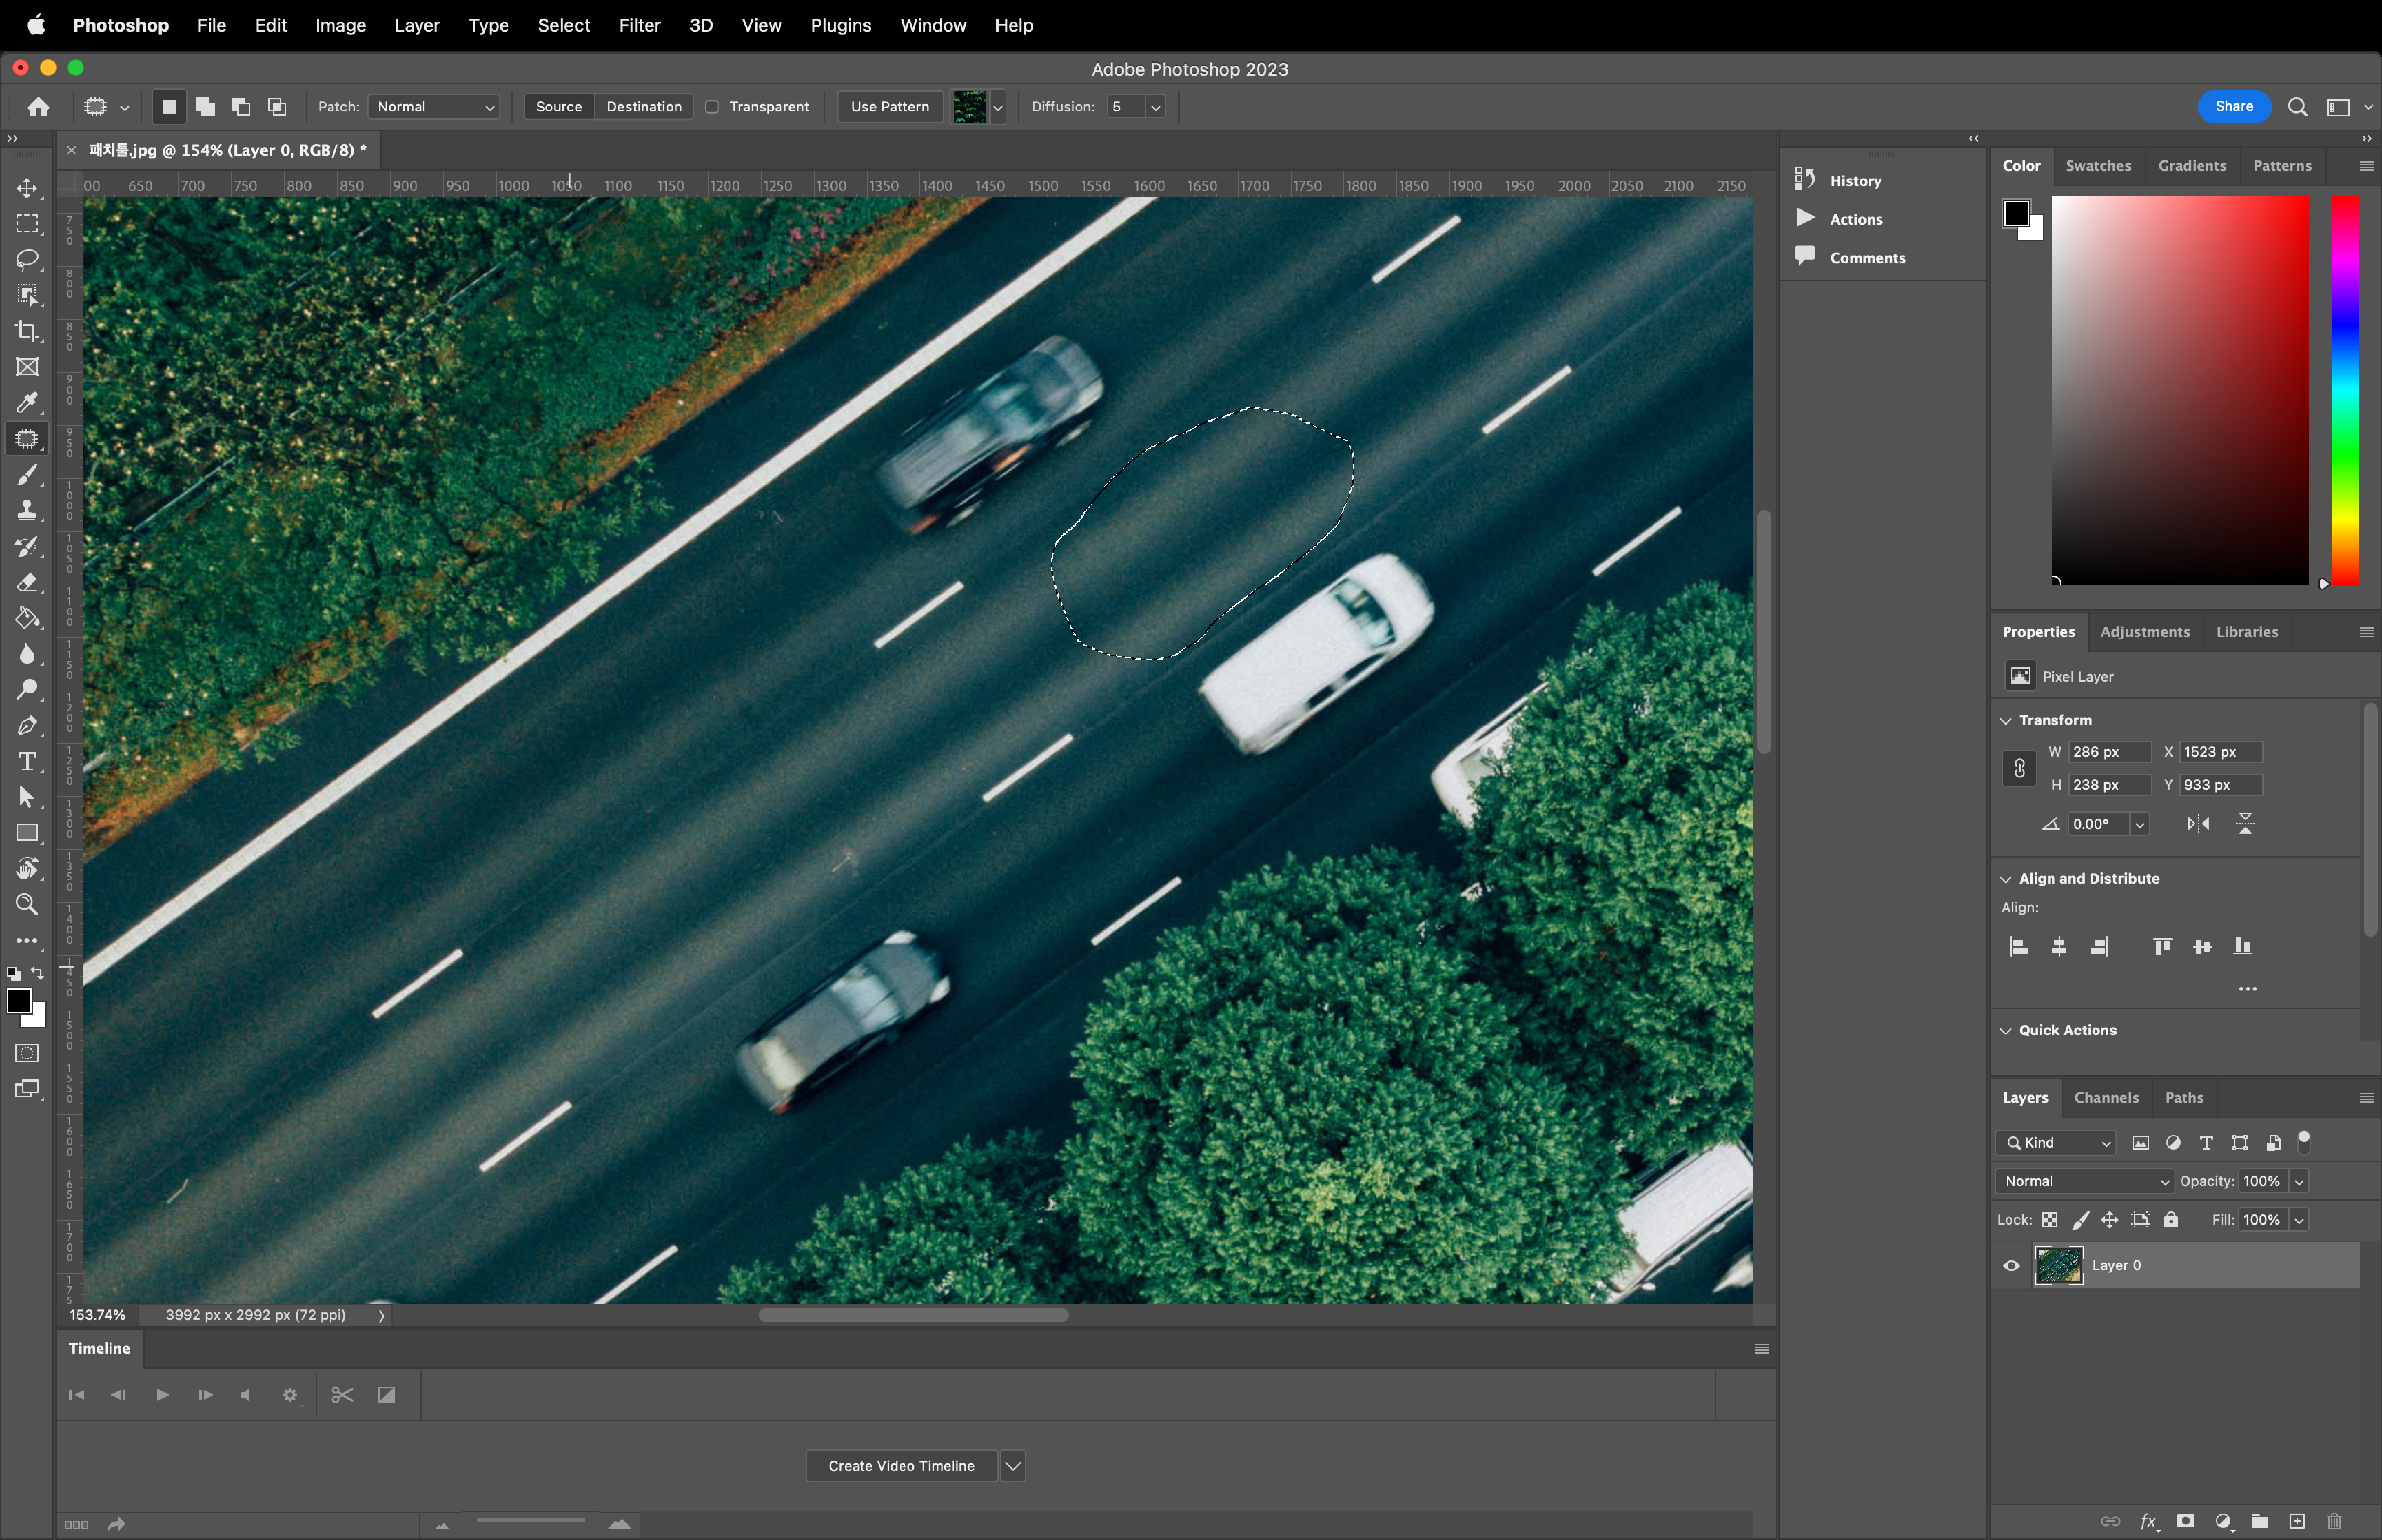Select the Clone Stamp tool

tap(27, 511)
